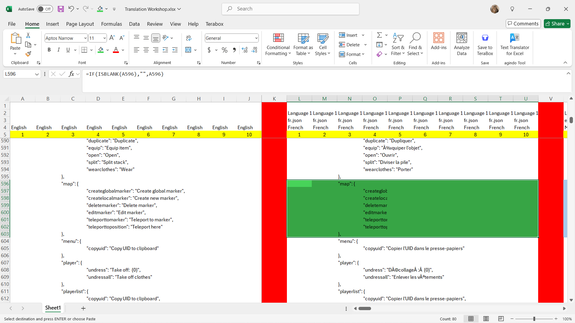Click the Cut scissors icon
This screenshot has width=575, height=323.
pos(28,35)
